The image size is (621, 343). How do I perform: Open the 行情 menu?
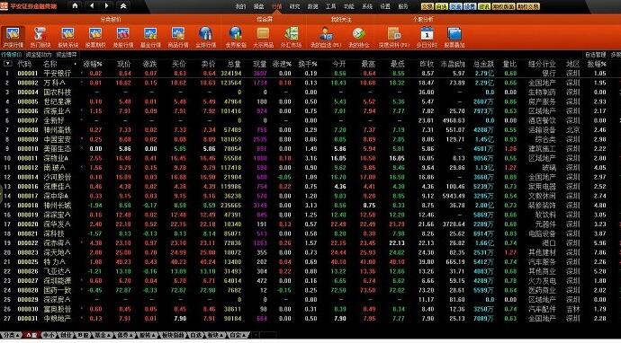click(x=276, y=6)
